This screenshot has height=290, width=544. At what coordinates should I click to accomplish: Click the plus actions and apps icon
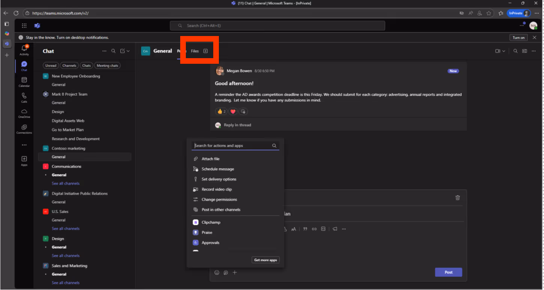(235, 272)
